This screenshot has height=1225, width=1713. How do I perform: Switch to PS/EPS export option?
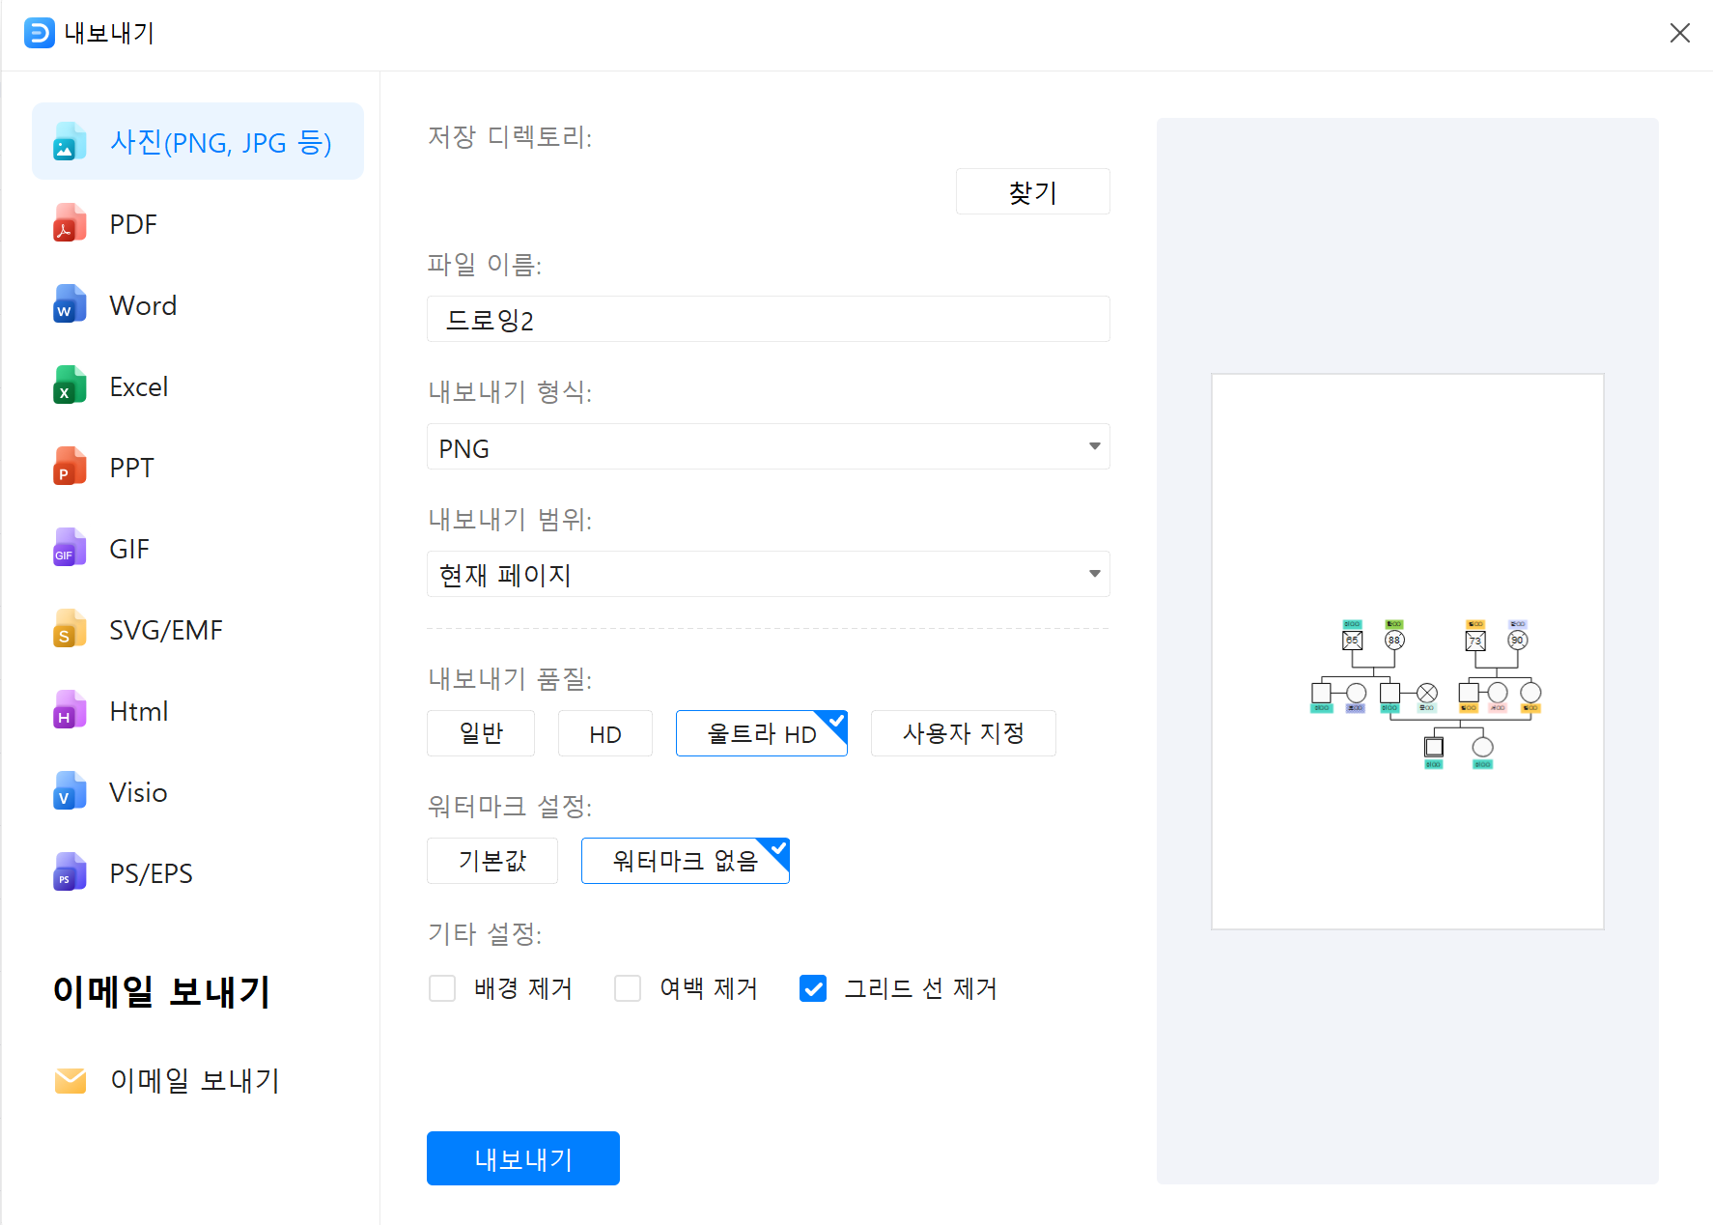(x=150, y=873)
